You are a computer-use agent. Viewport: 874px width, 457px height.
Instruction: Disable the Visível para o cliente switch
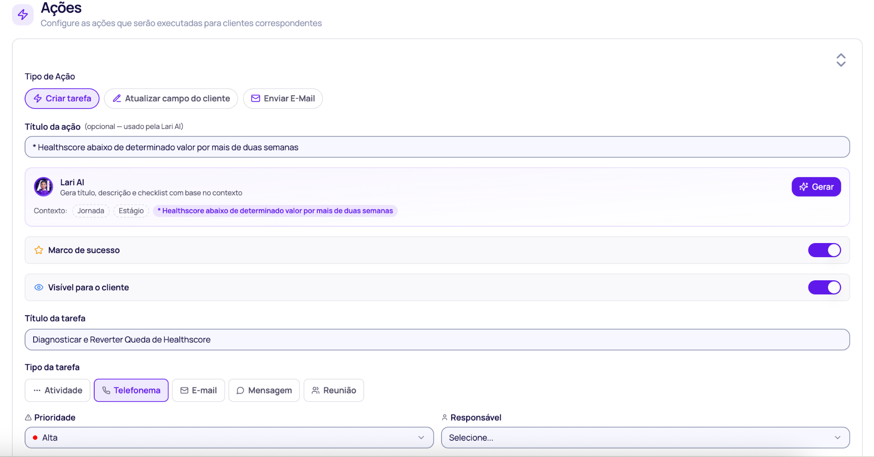(x=824, y=288)
